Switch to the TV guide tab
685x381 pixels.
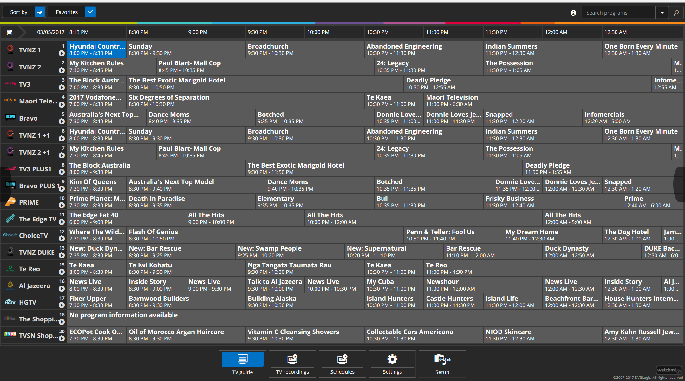243,364
